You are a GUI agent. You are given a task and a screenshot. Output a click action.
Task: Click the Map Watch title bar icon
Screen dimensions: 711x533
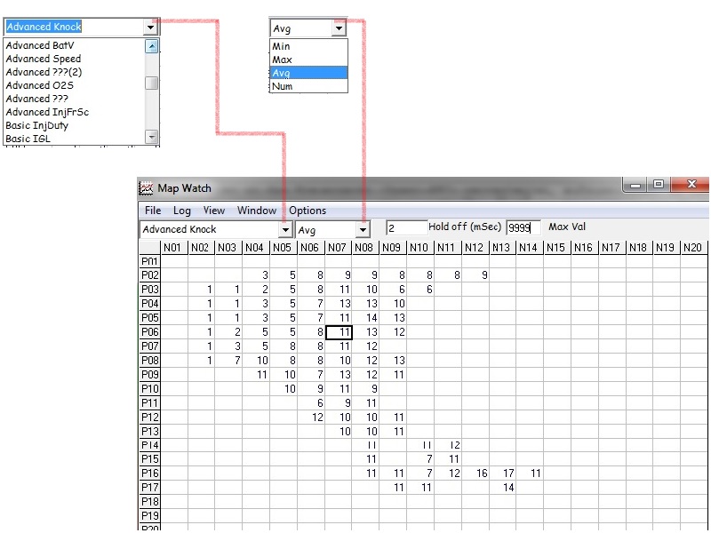tap(146, 188)
